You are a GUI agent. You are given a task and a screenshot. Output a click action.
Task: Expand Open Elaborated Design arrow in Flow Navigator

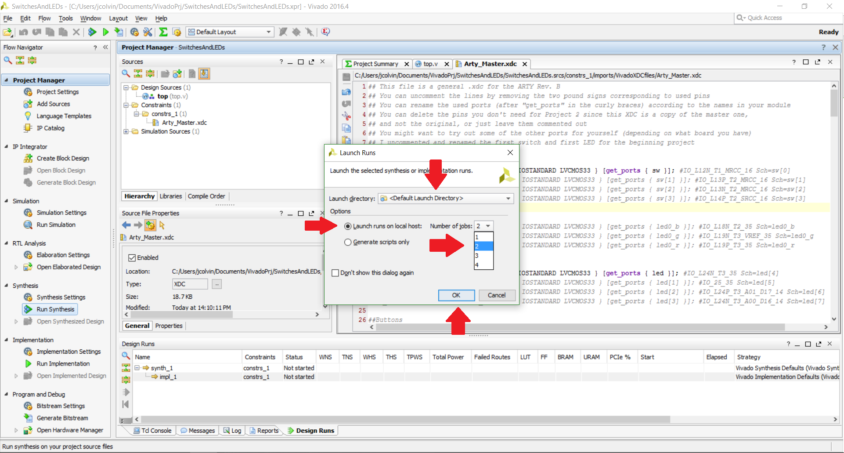tap(16, 267)
